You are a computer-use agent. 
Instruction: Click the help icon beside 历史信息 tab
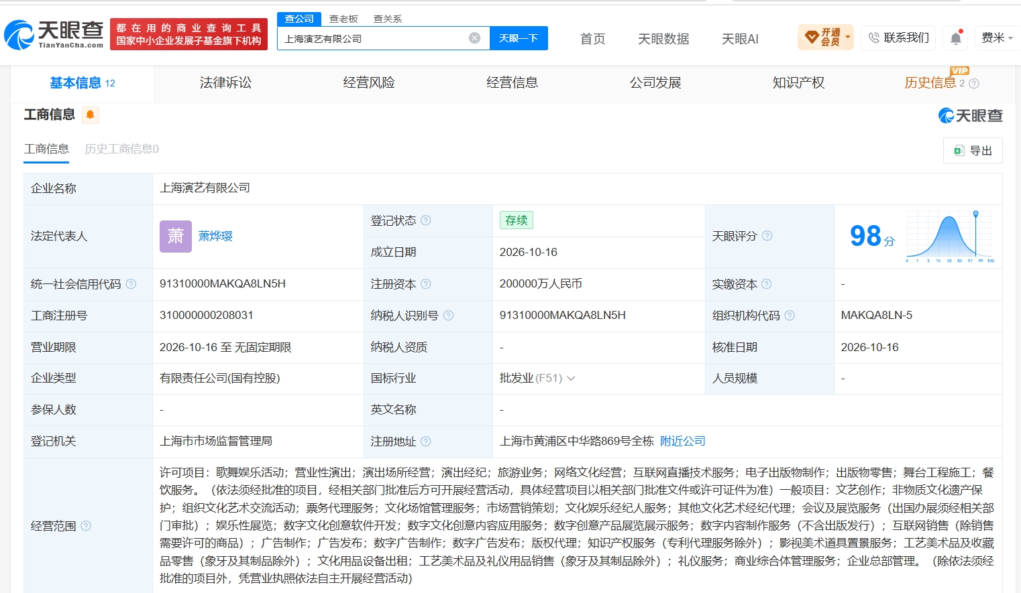(x=974, y=84)
